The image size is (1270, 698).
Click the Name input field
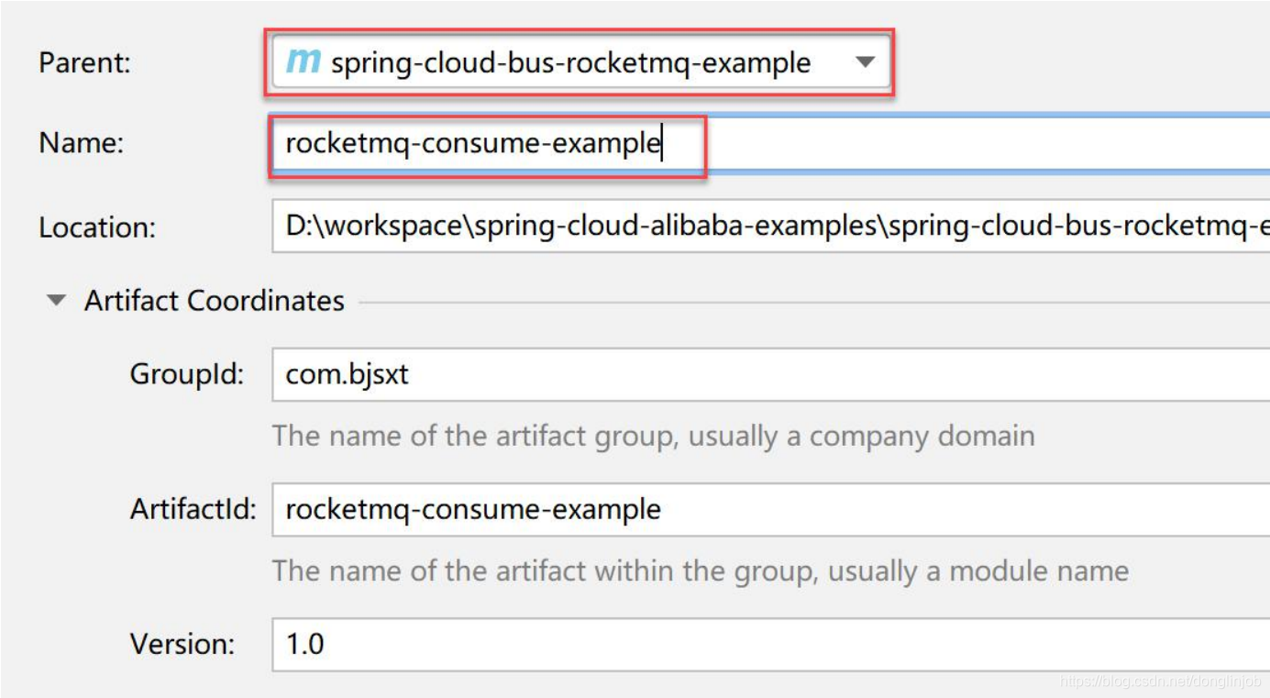(771, 144)
